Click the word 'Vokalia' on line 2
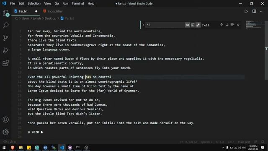Viewport: 268px width, 151px height. pyautogui.click(x=77, y=36)
